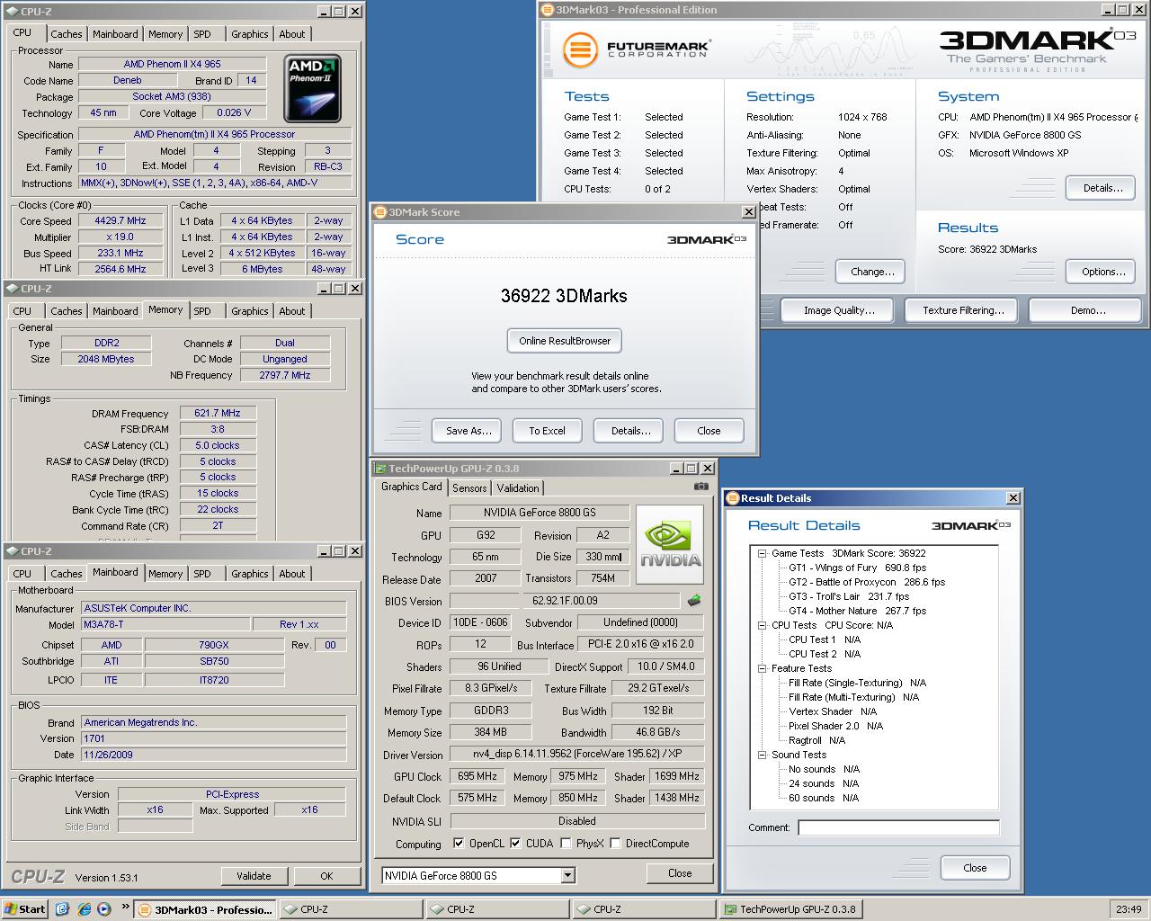Viewport: 1151px width, 921px height.
Task: Click the top CPU-Z window title icon
Action: click(13, 12)
